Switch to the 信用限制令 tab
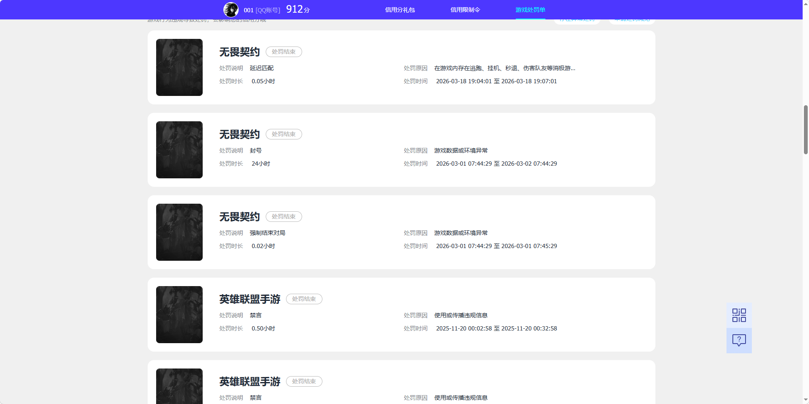The width and height of the screenshot is (809, 404). tap(465, 9)
